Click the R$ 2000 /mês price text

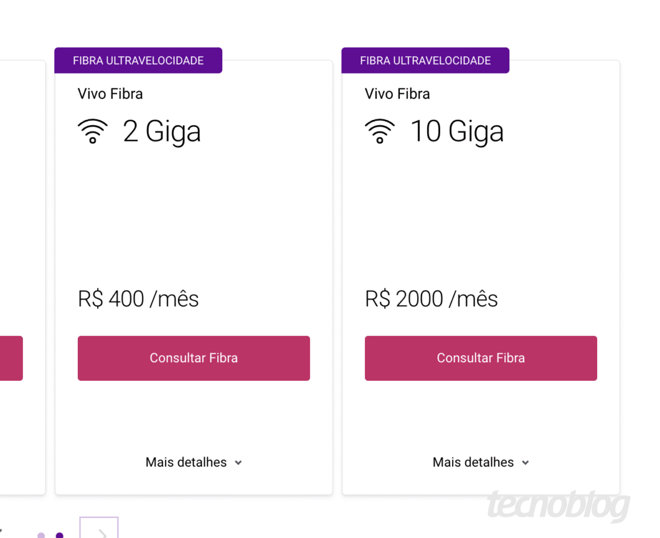click(x=431, y=299)
